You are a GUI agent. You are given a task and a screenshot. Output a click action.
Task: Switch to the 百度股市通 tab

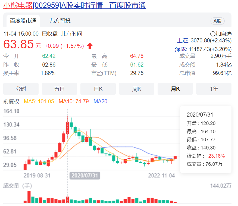23,21
